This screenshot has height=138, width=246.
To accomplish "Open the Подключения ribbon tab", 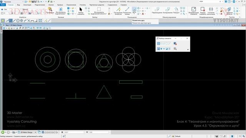I will tap(40, 5).
